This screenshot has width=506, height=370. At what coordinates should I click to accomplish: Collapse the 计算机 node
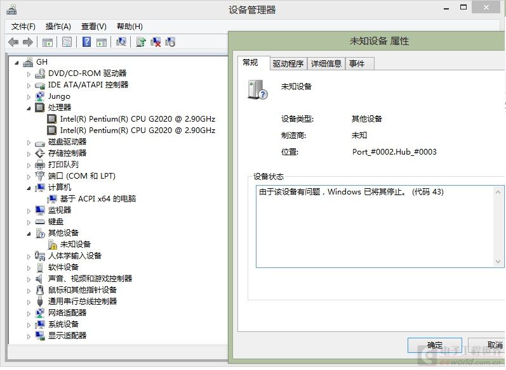point(29,188)
